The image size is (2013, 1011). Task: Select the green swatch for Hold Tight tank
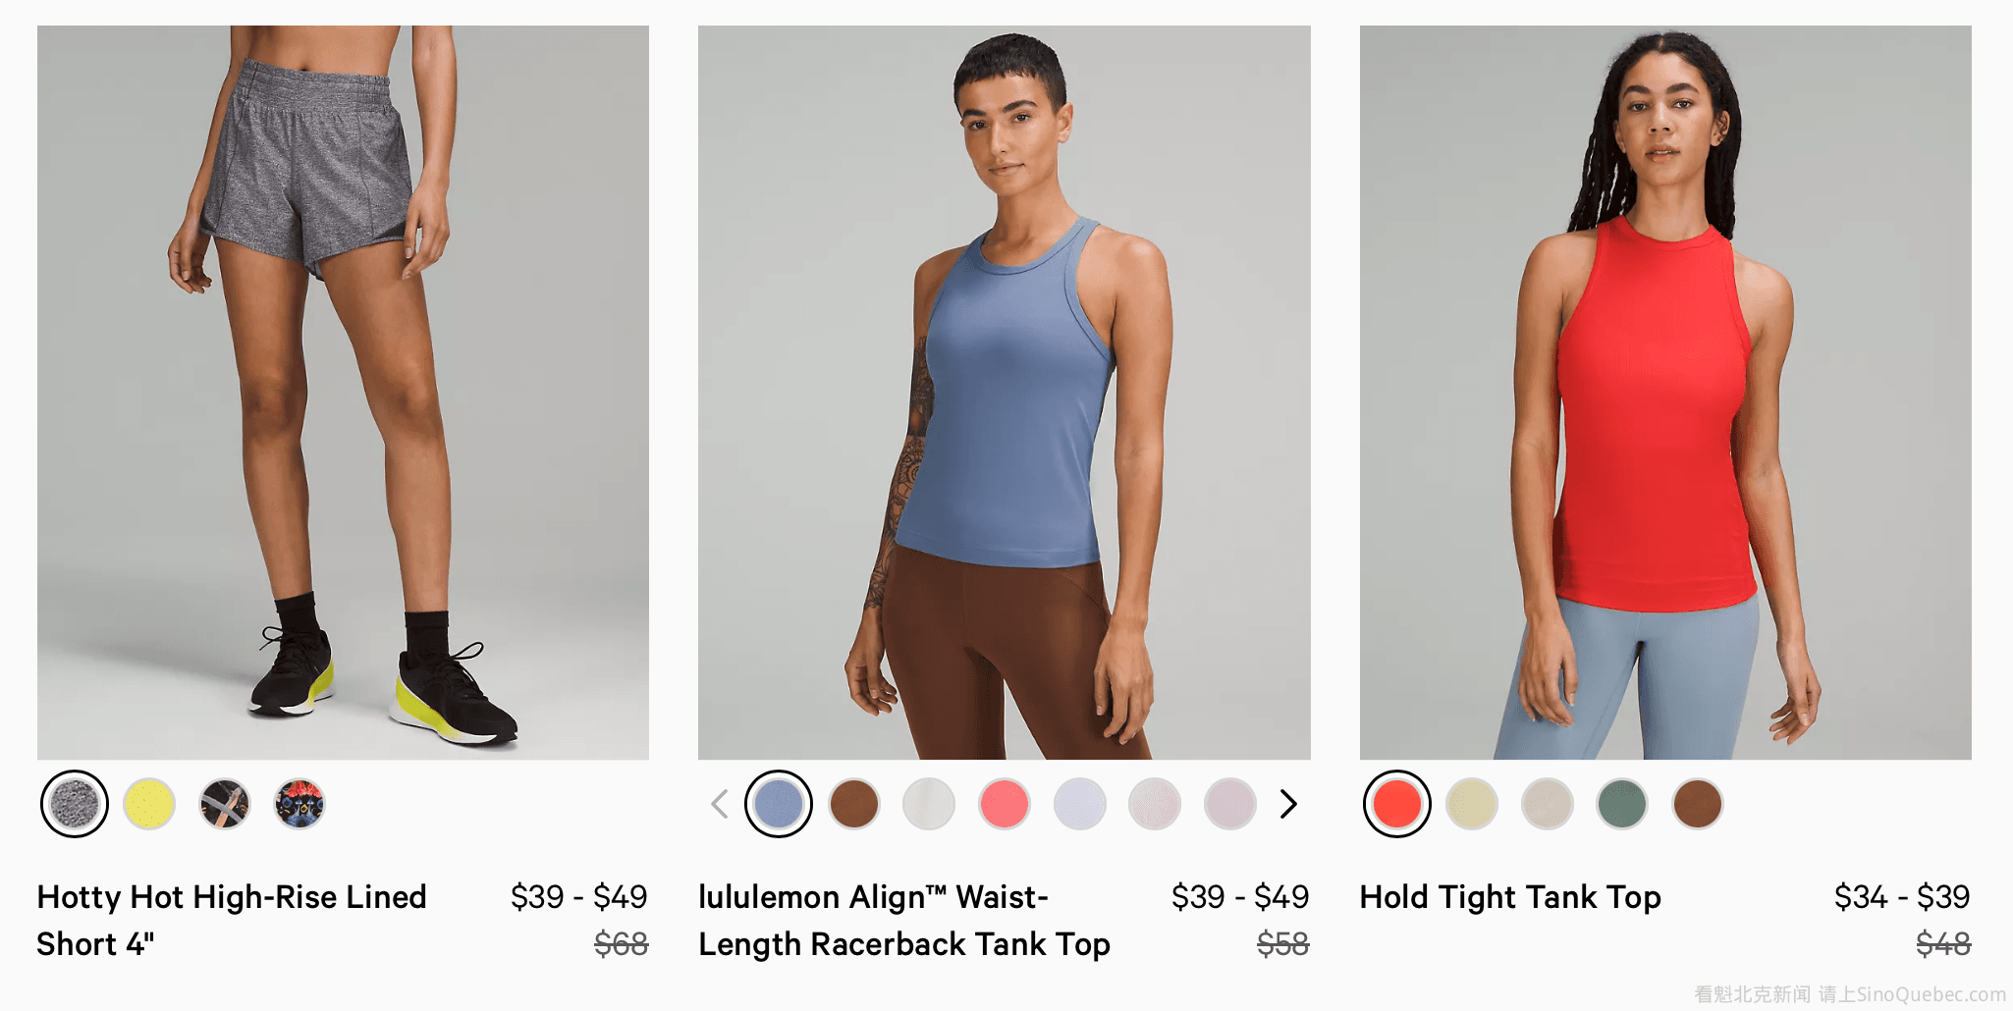coord(1622,804)
